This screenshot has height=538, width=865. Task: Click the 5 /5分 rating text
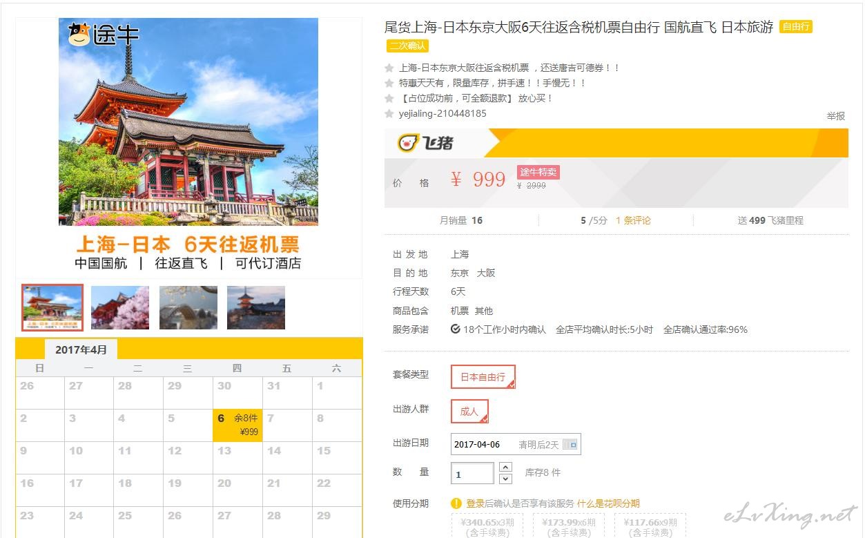594,220
